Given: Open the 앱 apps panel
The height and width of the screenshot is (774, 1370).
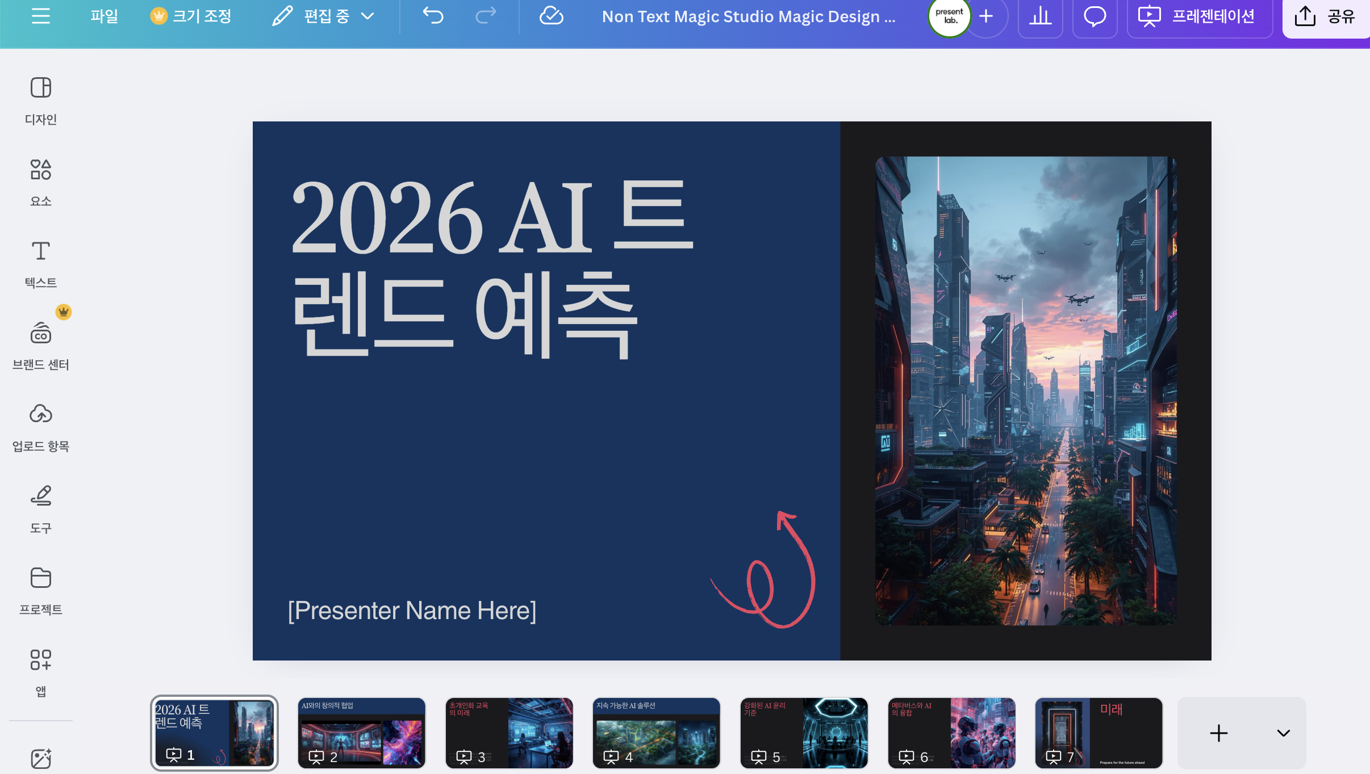Looking at the screenshot, I should 41,672.
